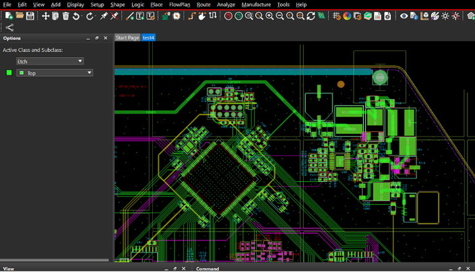Screen dimensions: 475x272
Task: Click the BGA chip in the canvas
Action: (x=220, y=178)
